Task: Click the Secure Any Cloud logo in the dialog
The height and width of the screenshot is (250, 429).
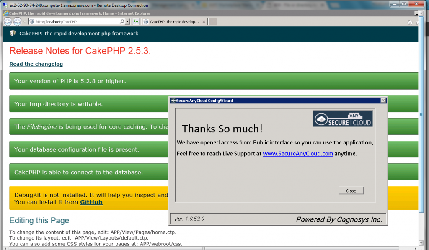Action: (x=342, y=119)
